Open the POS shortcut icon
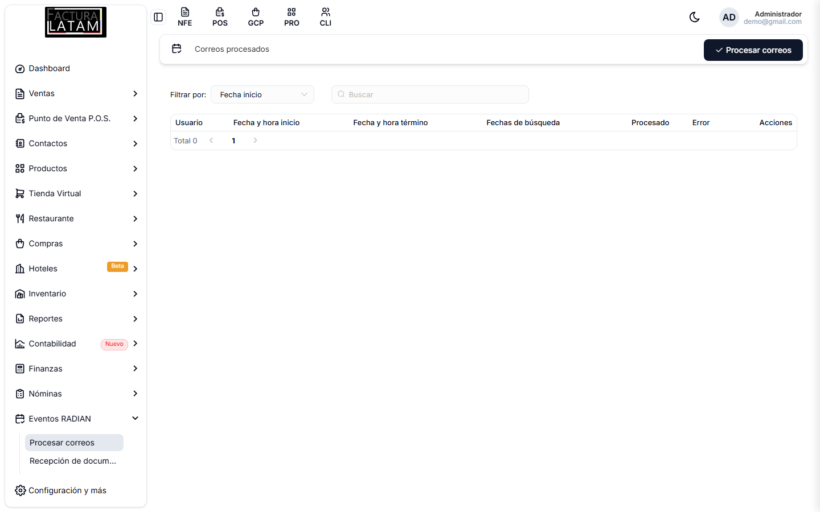This screenshot has width=820, height=512. click(x=220, y=17)
